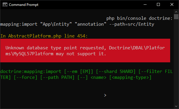
Task: Minimize the Command Prompt window
Action: [x=145, y=4]
